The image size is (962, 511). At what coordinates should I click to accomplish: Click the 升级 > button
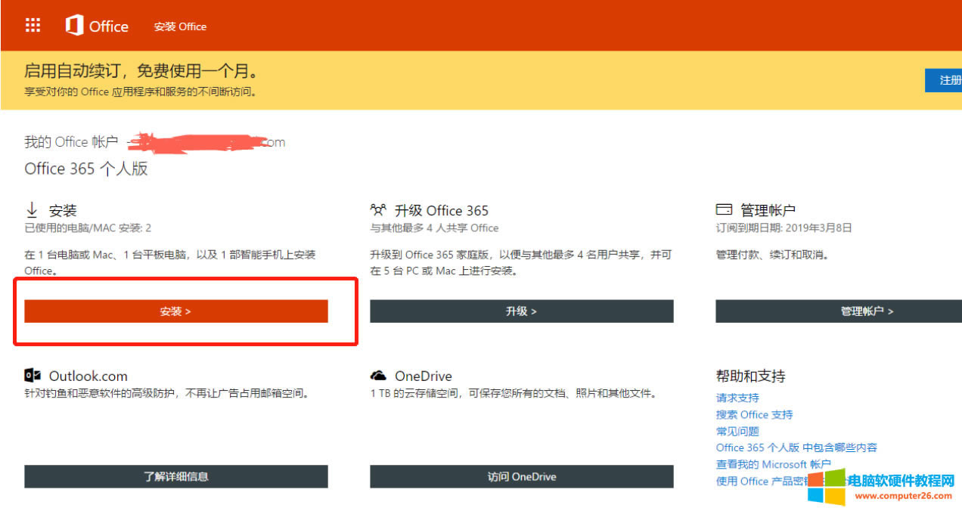[x=522, y=311]
